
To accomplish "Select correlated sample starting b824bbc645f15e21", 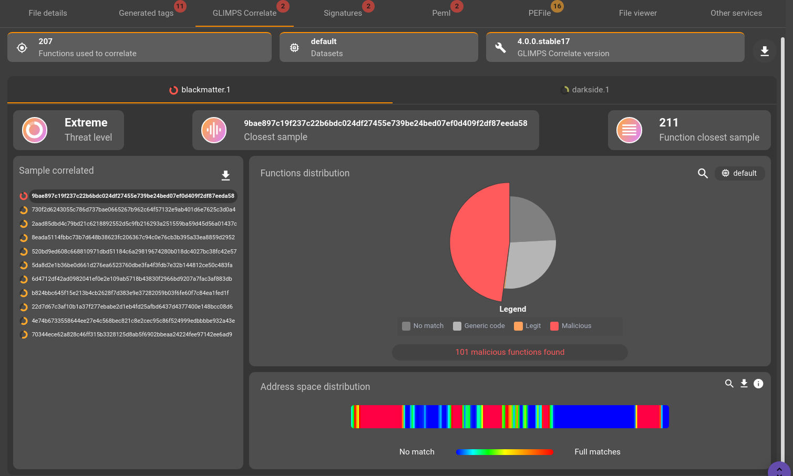I will (130, 293).
